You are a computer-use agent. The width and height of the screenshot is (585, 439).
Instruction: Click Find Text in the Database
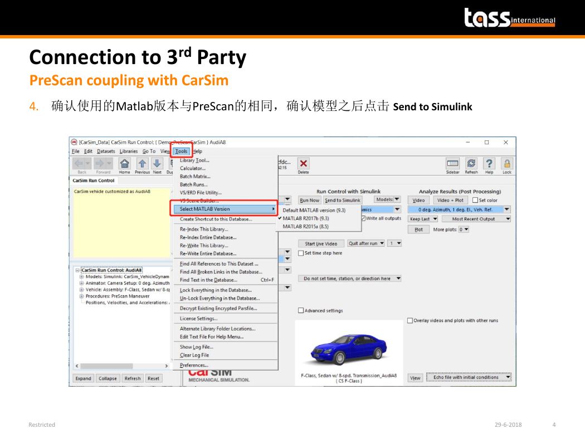[226, 280]
